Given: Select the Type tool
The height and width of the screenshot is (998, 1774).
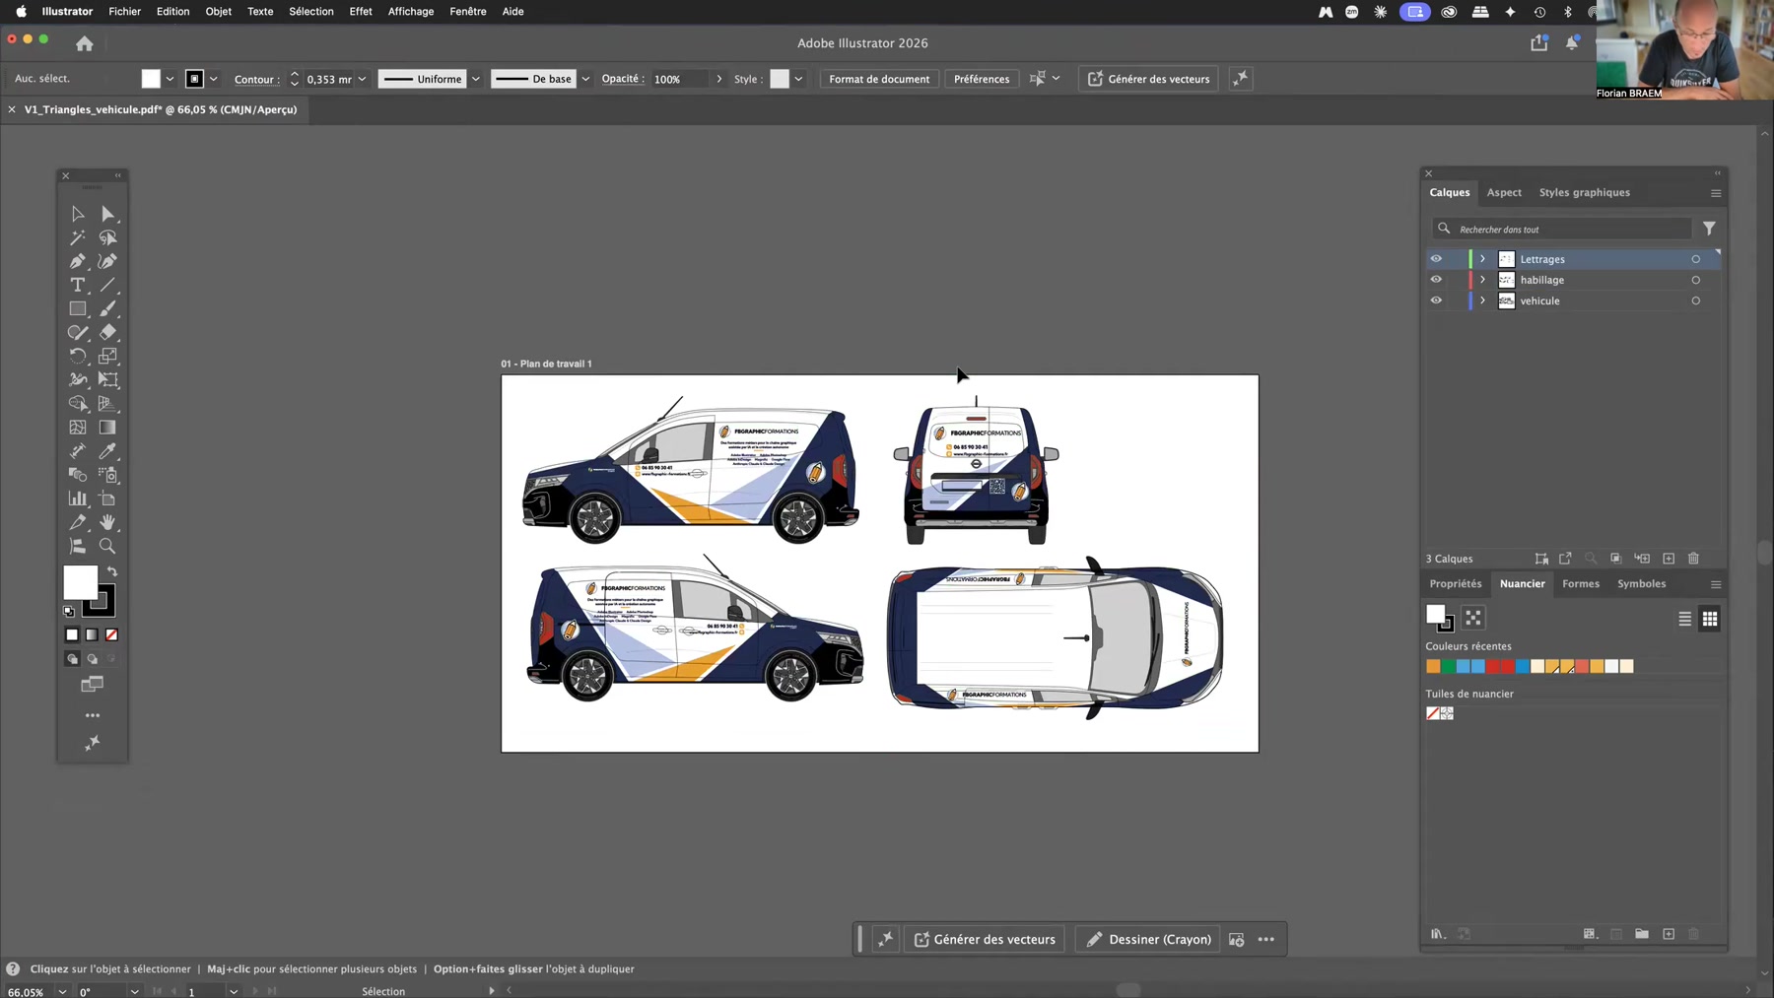Looking at the screenshot, I should point(77,285).
